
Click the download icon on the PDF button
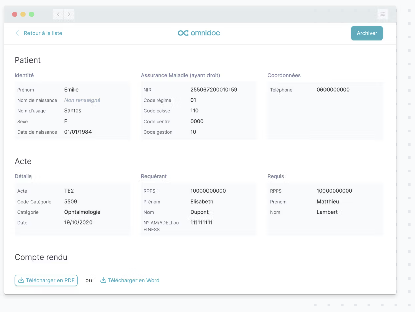tap(21, 280)
